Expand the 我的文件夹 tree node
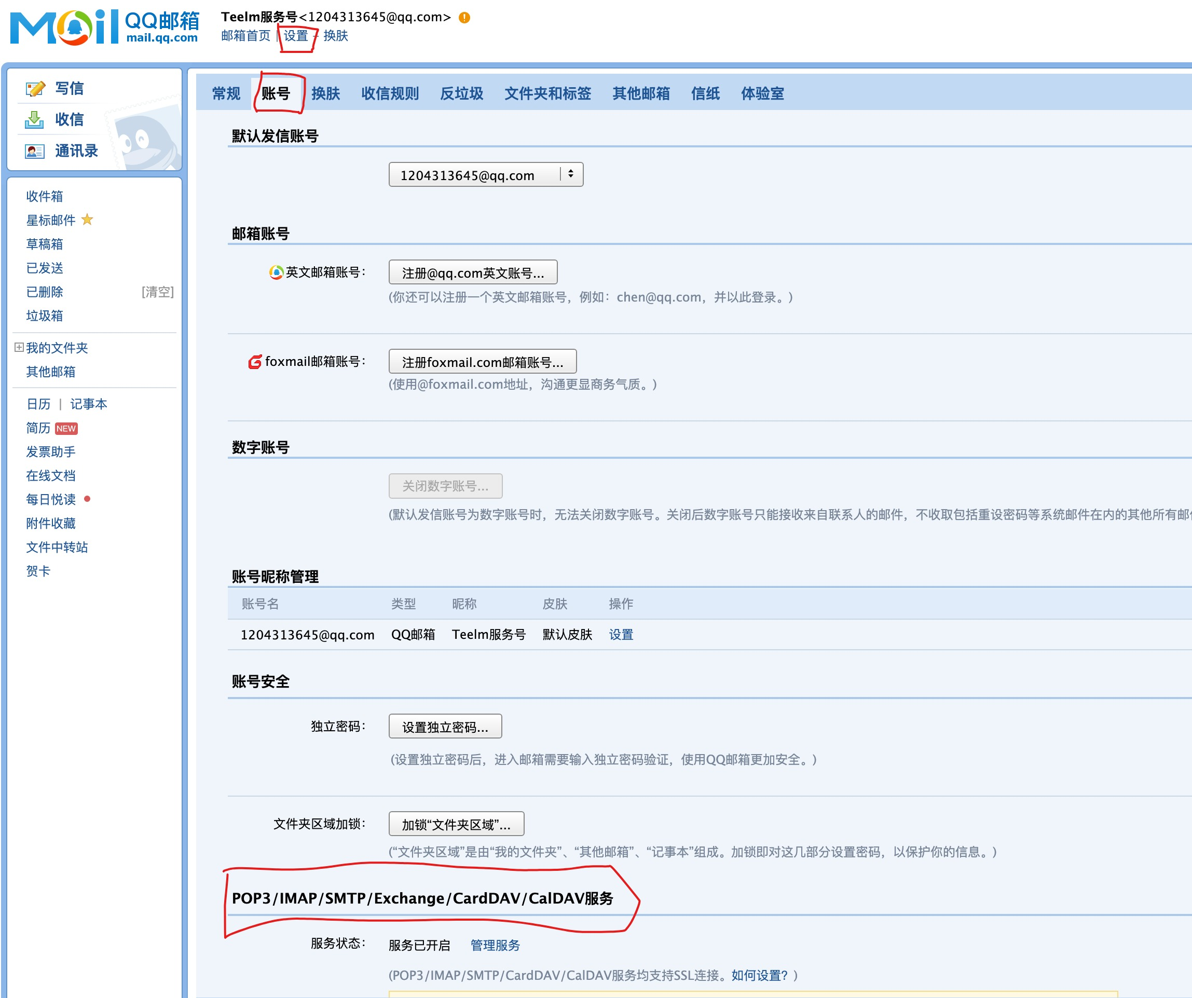The image size is (1192, 998). [x=19, y=347]
